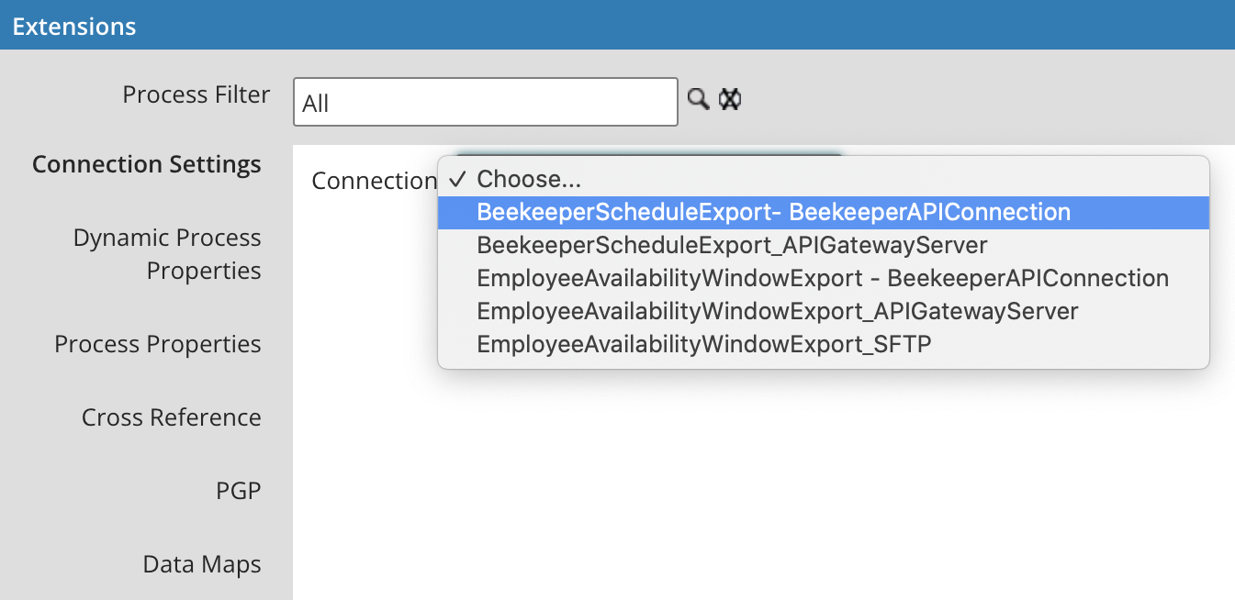
Task: Click the Connection field label
Action: click(x=374, y=181)
